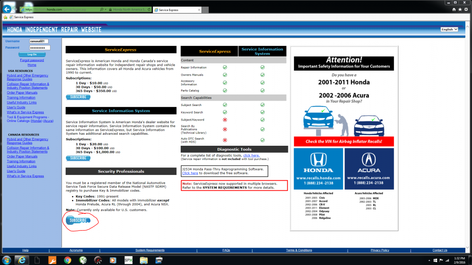Open USA Order Paper Manuals link
The height and width of the screenshot is (265, 472).
click(22, 93)
